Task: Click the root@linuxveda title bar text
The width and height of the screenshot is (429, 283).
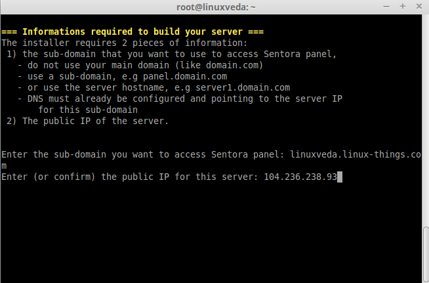Action: pos(216,7)
